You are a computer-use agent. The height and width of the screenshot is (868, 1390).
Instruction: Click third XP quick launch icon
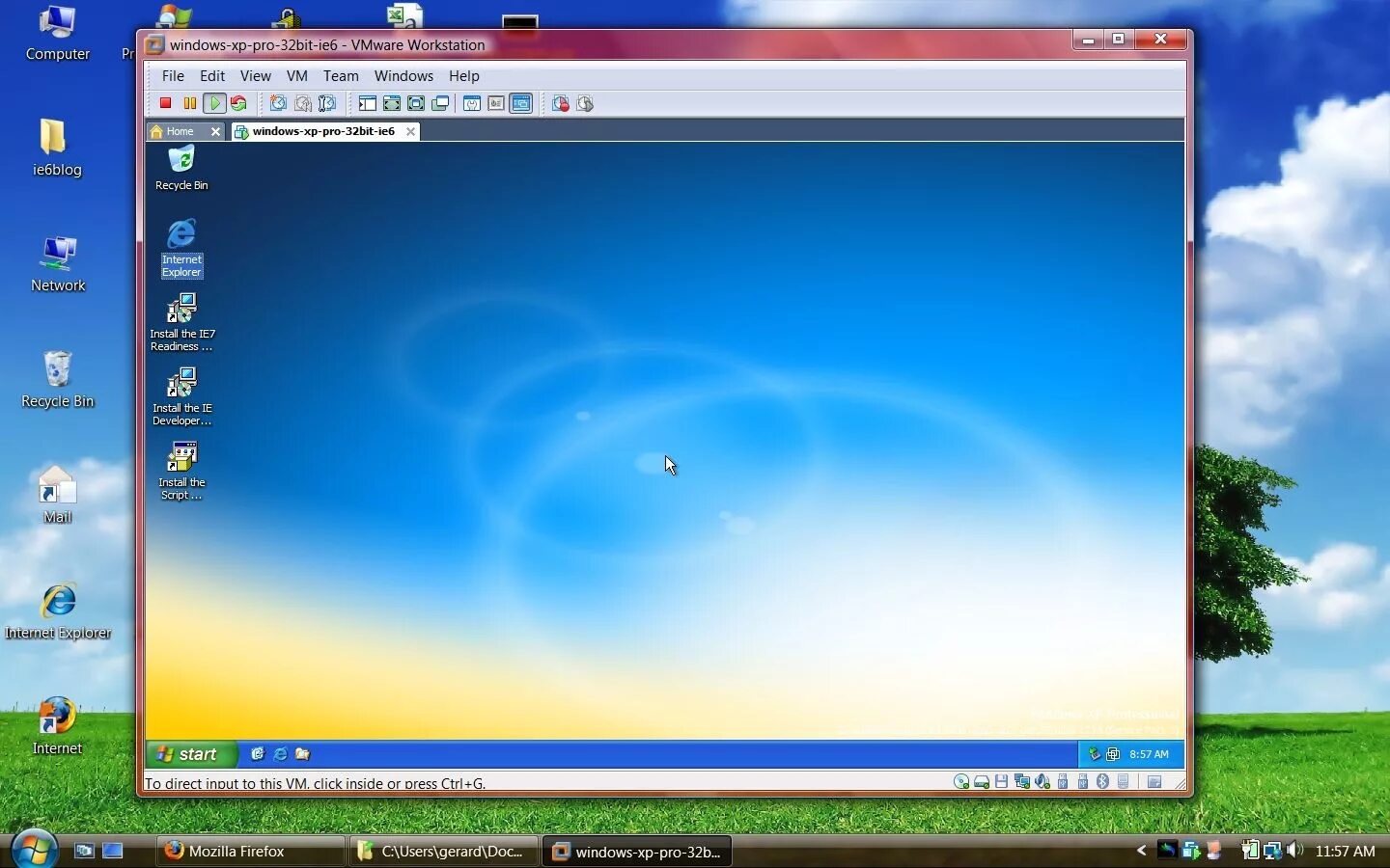302,754
